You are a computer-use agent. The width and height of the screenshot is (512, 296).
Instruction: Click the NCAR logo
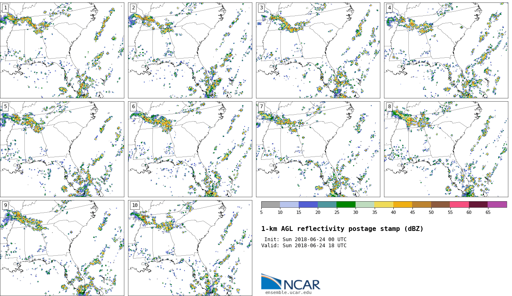pos(291,282)
